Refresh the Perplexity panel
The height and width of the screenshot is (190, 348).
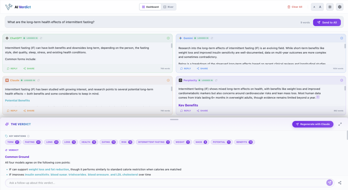point(216,80)
